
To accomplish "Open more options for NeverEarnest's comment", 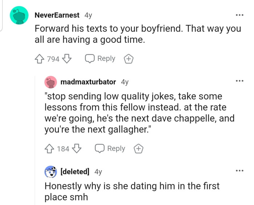I will [239, 15].
